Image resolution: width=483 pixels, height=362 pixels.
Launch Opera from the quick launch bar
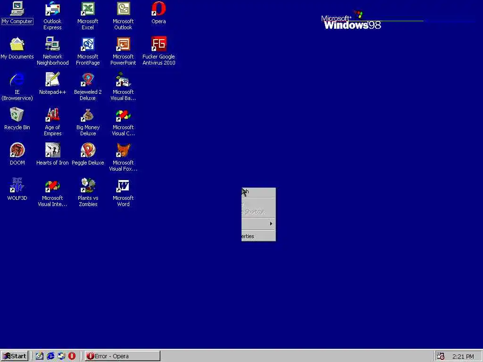(x=72, y=356)
